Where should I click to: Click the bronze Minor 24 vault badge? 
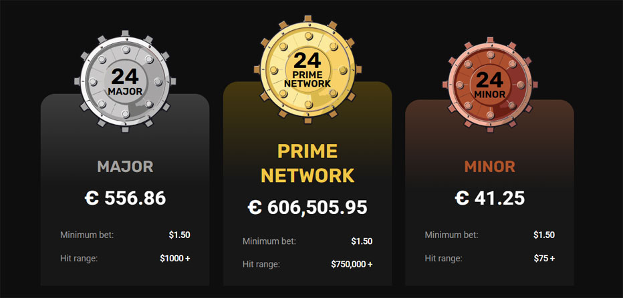490,85
